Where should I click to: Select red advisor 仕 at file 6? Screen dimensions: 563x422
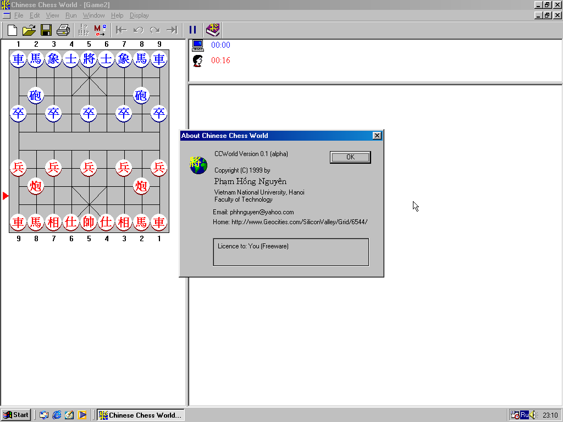click(71, 222)
